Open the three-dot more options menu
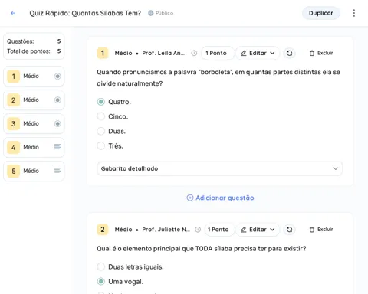The image size is (368, 294). pos(354,13)
